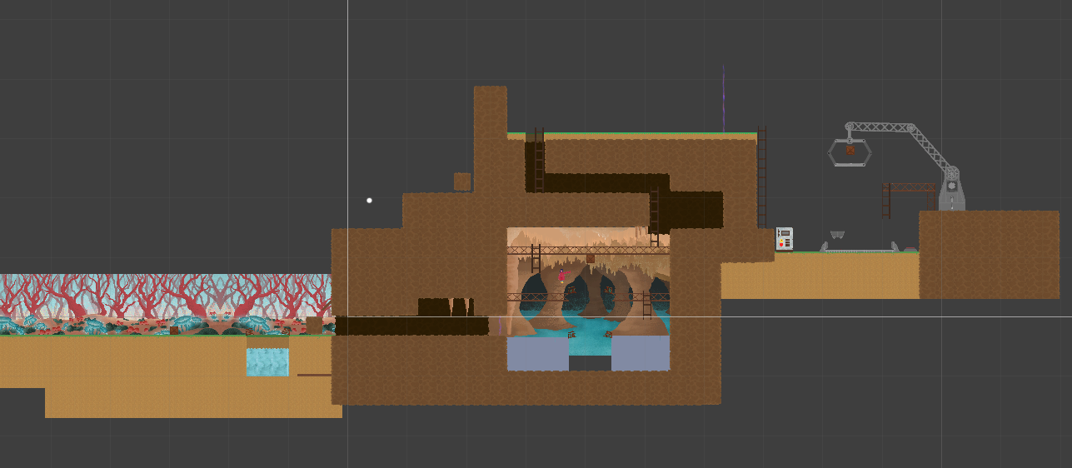This screenshot has height=468, width=1072.
Task: Click the rusty scaffold bridge beside the crane
Action: point(909,188)
